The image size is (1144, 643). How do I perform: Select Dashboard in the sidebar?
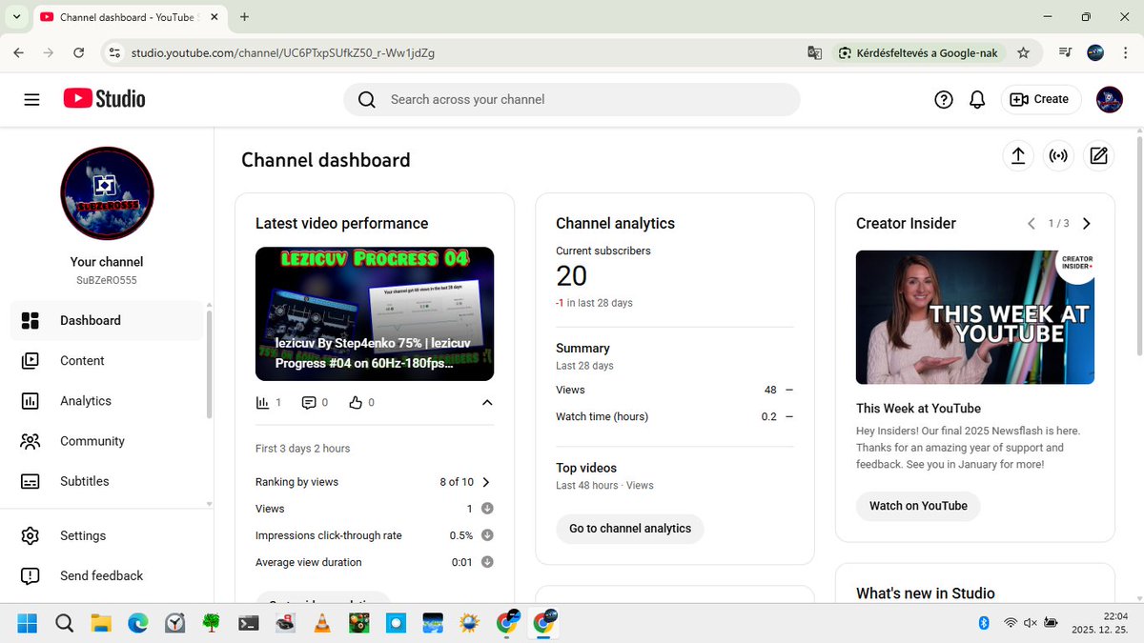[x=107, y=320]
